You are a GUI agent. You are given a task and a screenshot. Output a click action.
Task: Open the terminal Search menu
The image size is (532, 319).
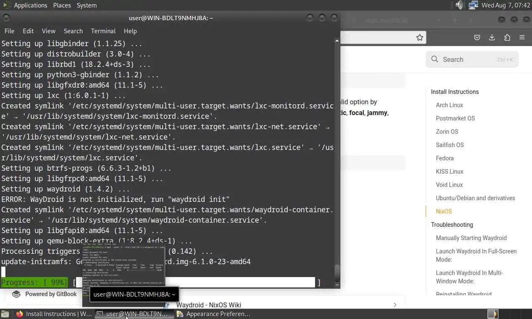point(73,31)
